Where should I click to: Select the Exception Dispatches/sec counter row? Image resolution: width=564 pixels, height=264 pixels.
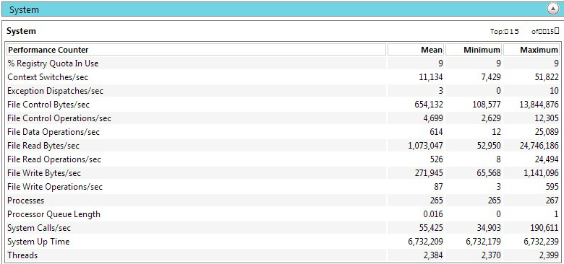click(x=282, y=91)
